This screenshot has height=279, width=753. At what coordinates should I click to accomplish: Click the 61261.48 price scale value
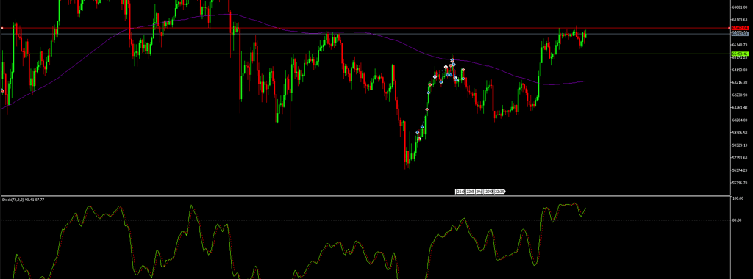pos(740,107)
